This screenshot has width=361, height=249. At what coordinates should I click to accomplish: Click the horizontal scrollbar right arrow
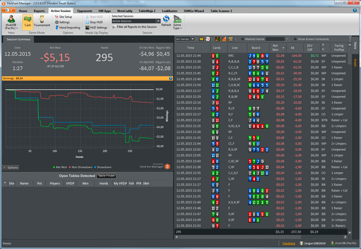click(x=345, y=237)
